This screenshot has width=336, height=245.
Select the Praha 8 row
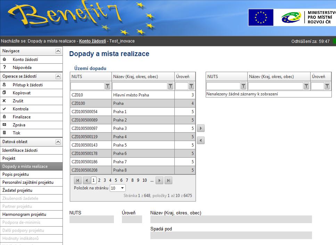point(133,170)
